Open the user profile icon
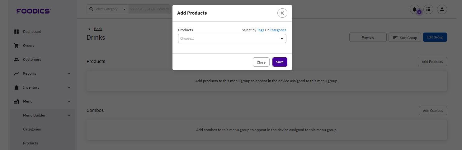 point(442,9)
